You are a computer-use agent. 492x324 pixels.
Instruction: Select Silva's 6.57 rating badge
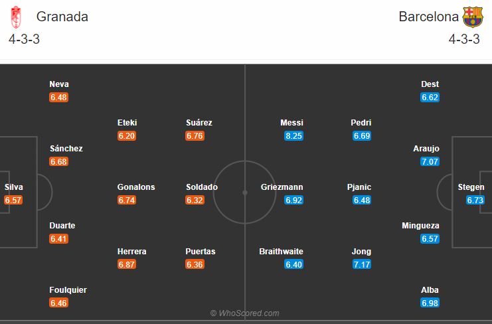coord(13,200)
